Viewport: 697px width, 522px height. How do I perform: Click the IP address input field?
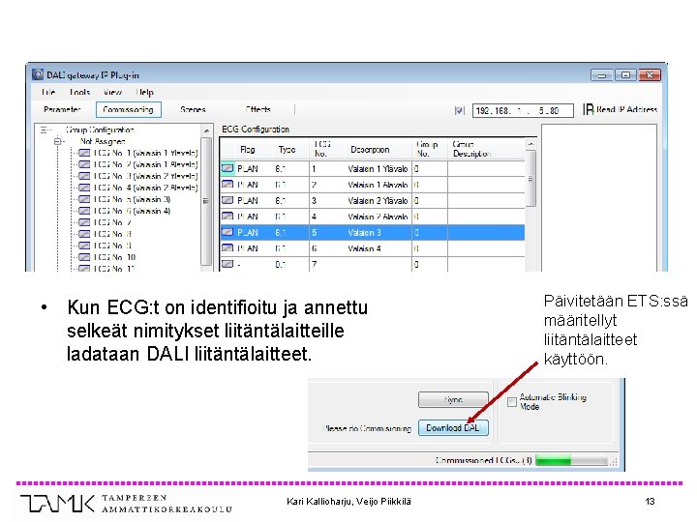coord(523,110)
